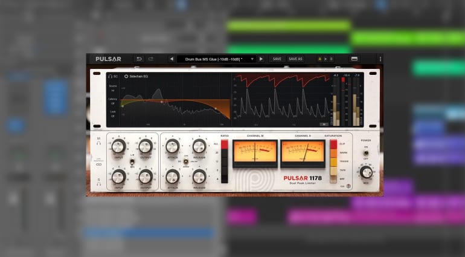Solo the Side channel headphones icon
Viewport: 465px width, 257px height.
98,184
